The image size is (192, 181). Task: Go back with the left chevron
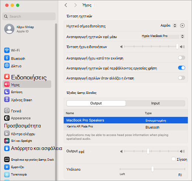click(x=66, y=5)
